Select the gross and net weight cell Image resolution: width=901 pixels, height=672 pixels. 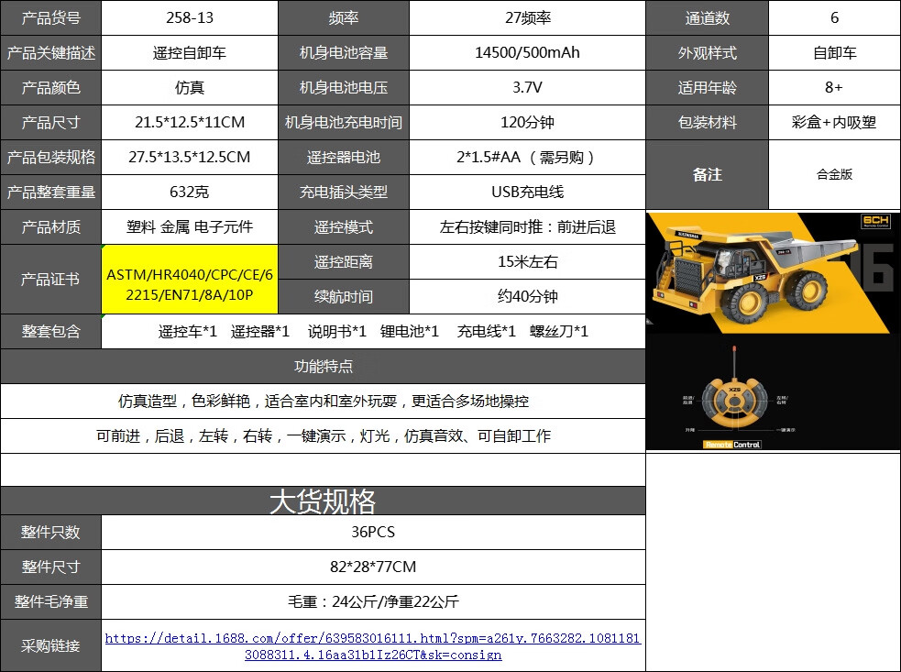pyautogui.click(x=373, y=602)
